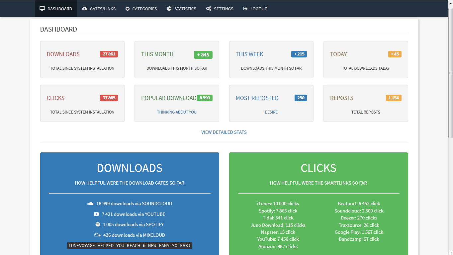This screenshot has width=453, height=255.
Task: Click the orange 1 154 reposts badge
Action: pos(394,98)
